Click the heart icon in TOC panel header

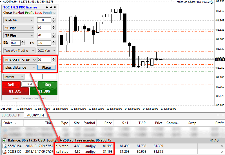pyautogui.click(x=47, y=8)
